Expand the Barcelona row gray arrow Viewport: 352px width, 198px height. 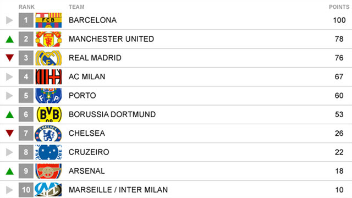9,20
